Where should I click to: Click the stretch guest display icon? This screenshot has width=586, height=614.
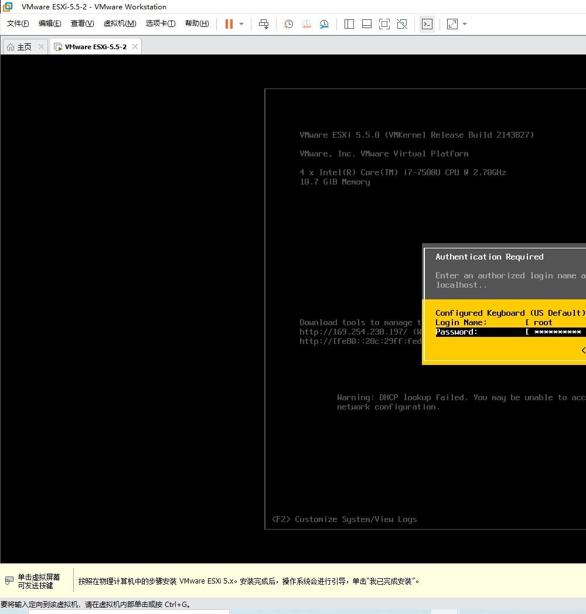[x=452, y=24]
